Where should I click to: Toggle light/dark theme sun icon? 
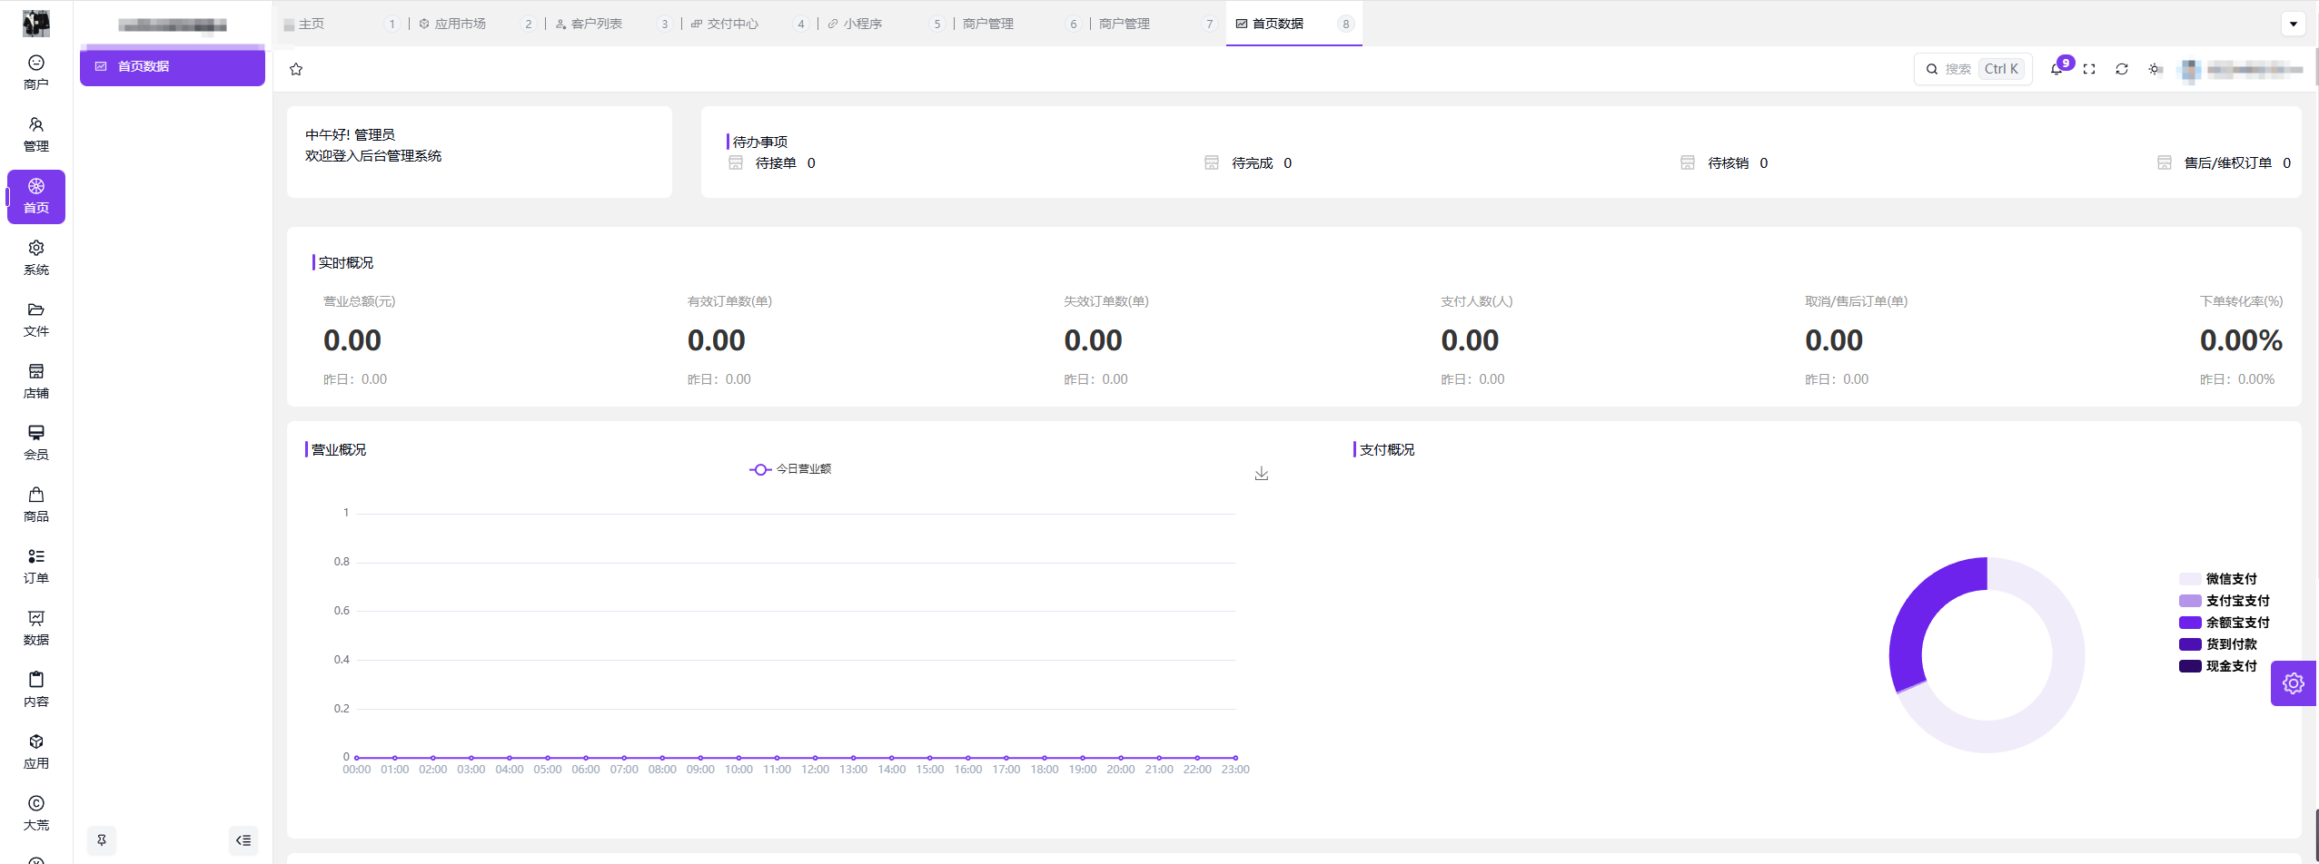point(2155,69)
